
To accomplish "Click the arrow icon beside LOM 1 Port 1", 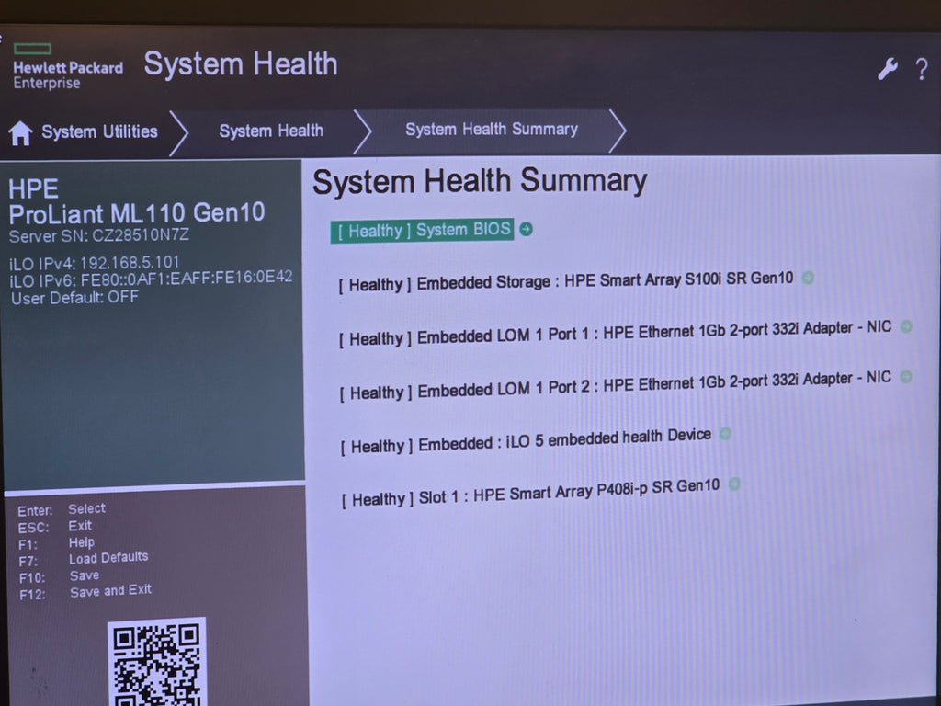I will 906,326.
